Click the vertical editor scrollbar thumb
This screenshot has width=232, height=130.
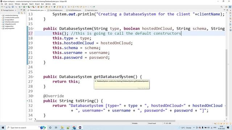pyautogui.click(x=226, y=83)
